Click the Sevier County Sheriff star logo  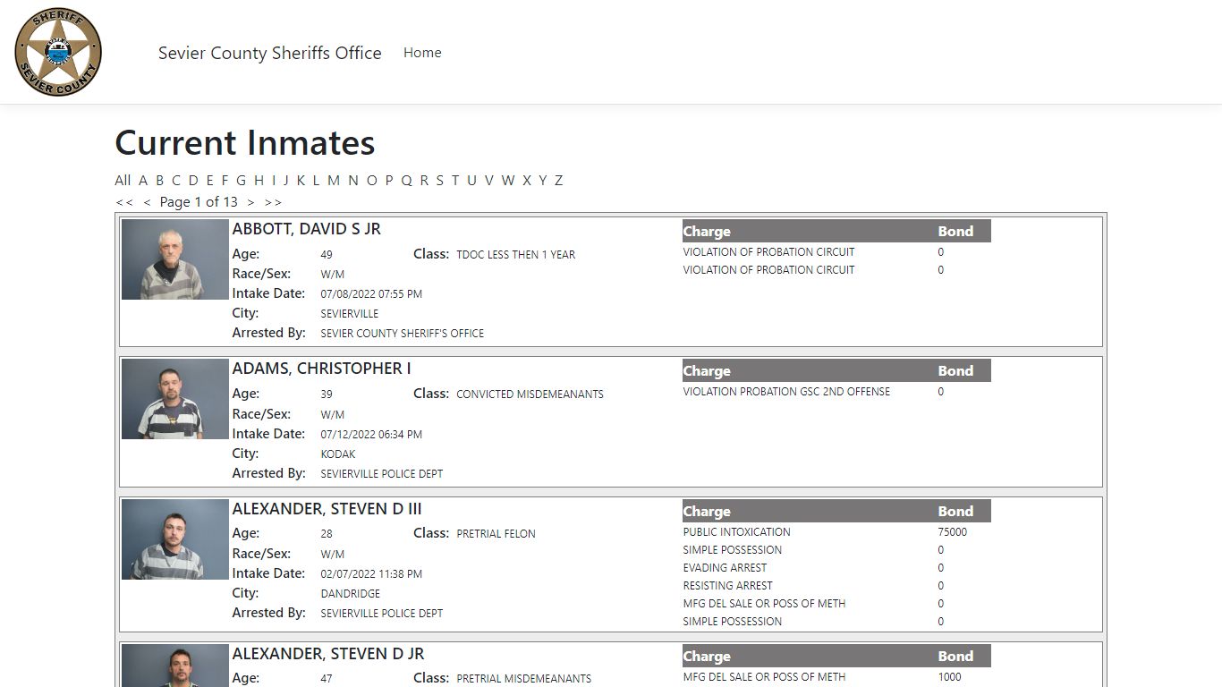click(x=58, y=52)
